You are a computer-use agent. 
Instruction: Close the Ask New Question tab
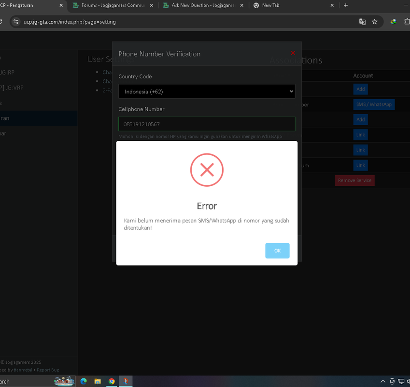(x=241, y=5)
